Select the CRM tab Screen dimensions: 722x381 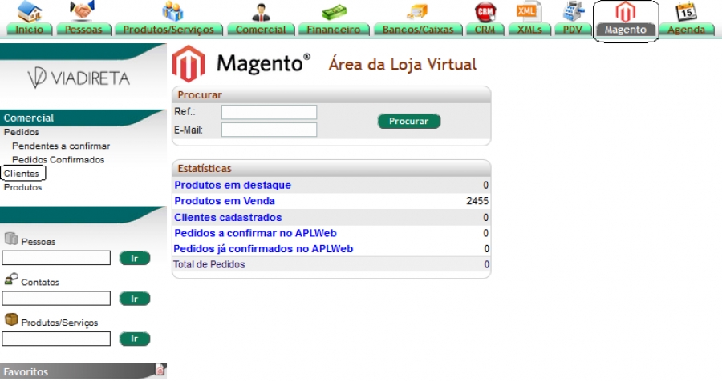pos(485,30)
